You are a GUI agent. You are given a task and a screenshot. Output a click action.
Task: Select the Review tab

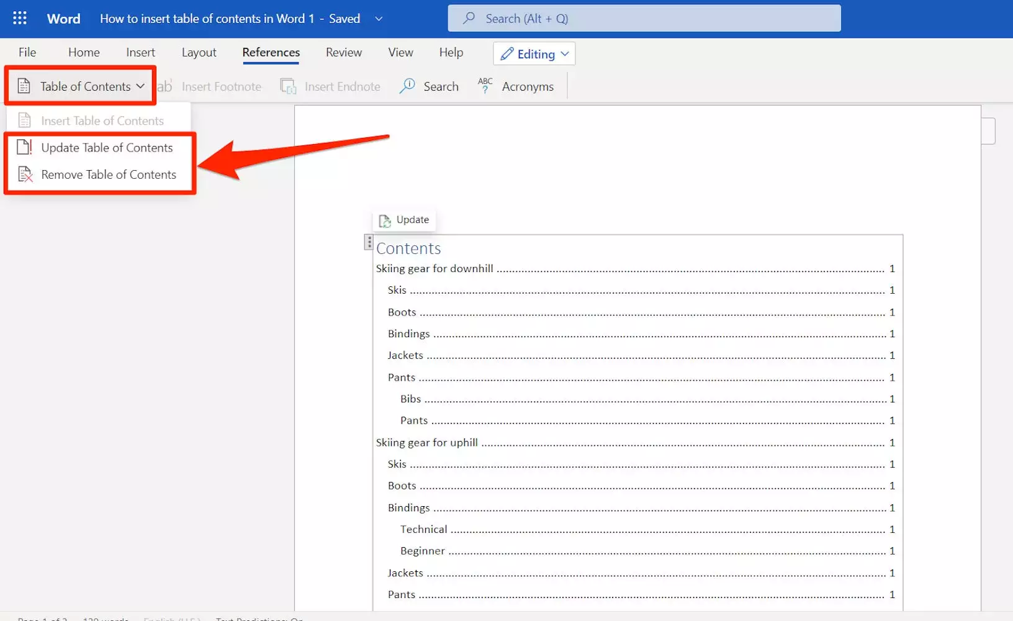pos(343,53)
